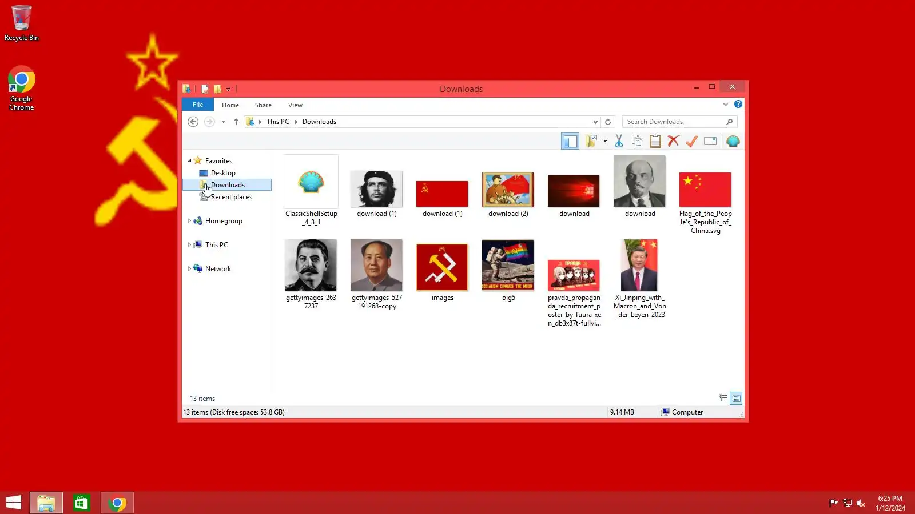Open Windows Store from the taskbar
Viewport: 915px width, 514px height.
pyautogui.click(x=81, y=503)
